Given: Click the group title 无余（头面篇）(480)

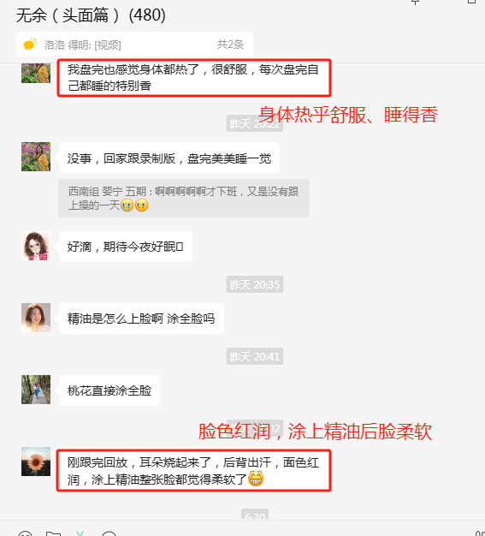Looking at the screenshot, I should click(91, 15).
